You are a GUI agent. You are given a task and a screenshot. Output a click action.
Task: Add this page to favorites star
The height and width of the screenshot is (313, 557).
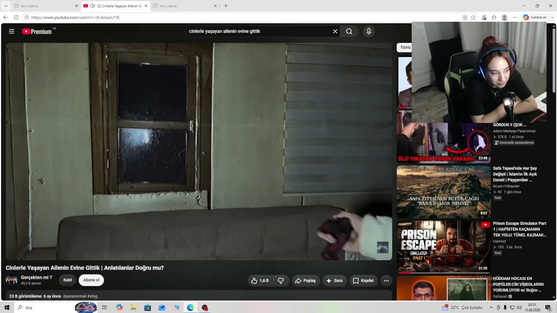point(473,17)
